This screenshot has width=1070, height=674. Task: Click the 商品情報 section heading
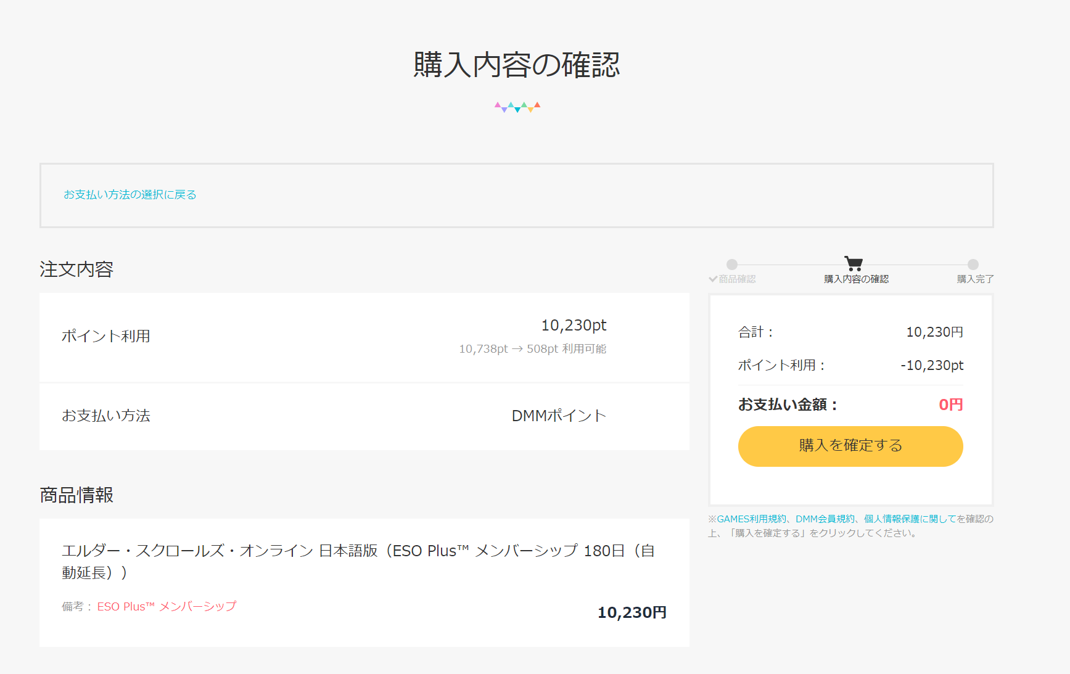click(x=76, y=495)
